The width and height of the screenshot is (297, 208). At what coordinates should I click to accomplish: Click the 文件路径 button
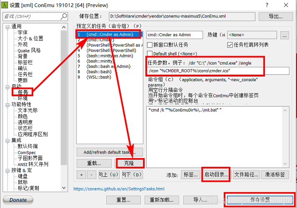point(246,175)
